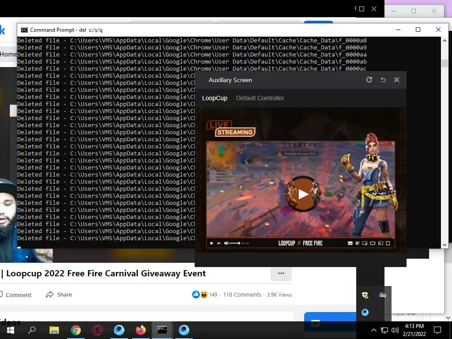Image resolution: width=452 pixels, height=339 pixels.
Task: Click the Command Prompt scrollbar up arrow
Action: 444,41
